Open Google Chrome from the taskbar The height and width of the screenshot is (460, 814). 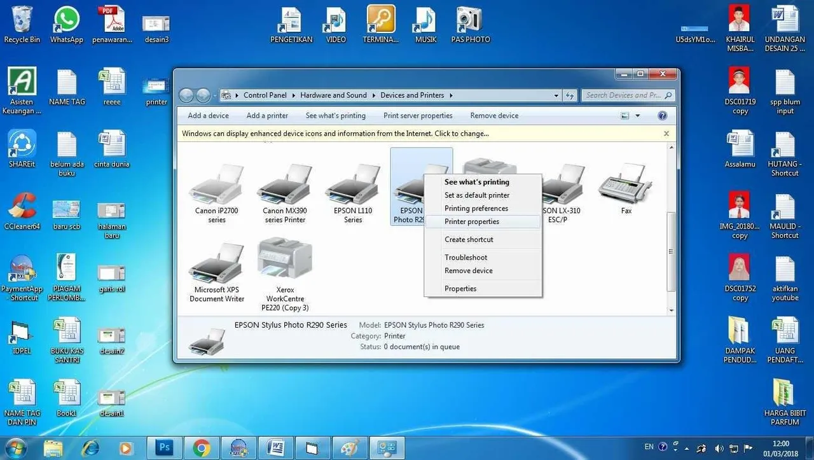point(202,448)
